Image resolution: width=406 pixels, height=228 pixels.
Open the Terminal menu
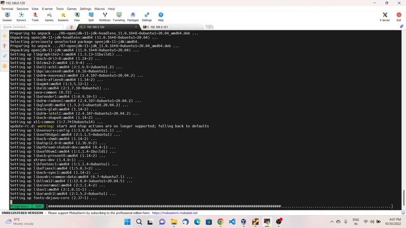[x=7, y=9]
